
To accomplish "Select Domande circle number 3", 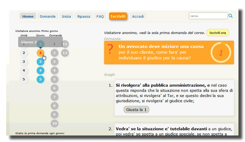I will (x=54, y=62).
